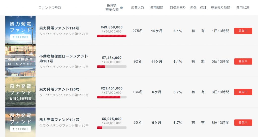Open the 不動産担保型ローンファンド第181号 title link
Screen dimensions: 258x137
pos(63,58)
